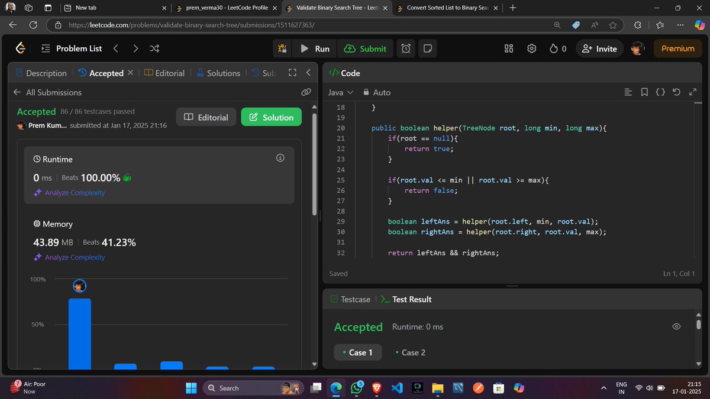710x399 pixels.
Task: Open the Problem List panel
Action: pos(72,48)
